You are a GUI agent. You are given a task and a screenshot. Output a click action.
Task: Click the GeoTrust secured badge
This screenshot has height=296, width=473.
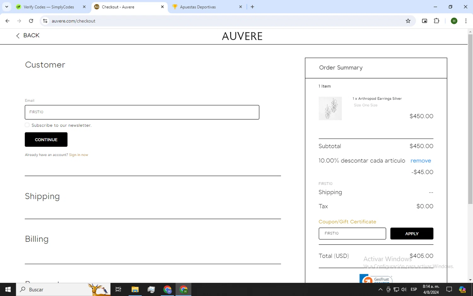coord(376,279)
